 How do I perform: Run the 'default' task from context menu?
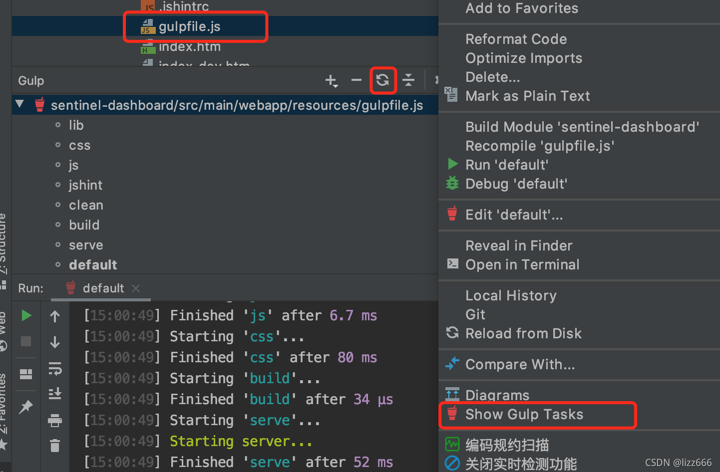pos(507,164)
